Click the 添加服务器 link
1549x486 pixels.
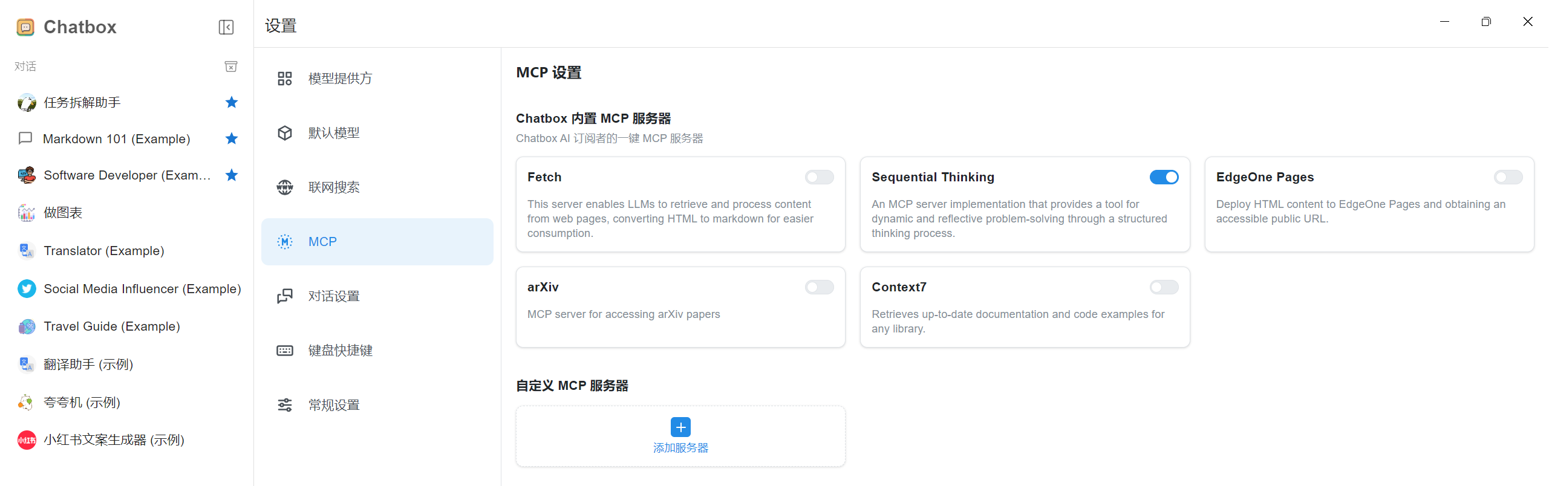coord(681,448)
